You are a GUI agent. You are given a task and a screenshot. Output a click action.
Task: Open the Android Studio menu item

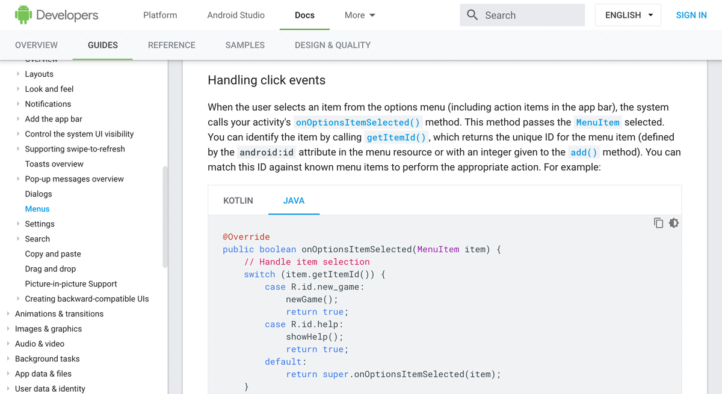coord(236,15)
